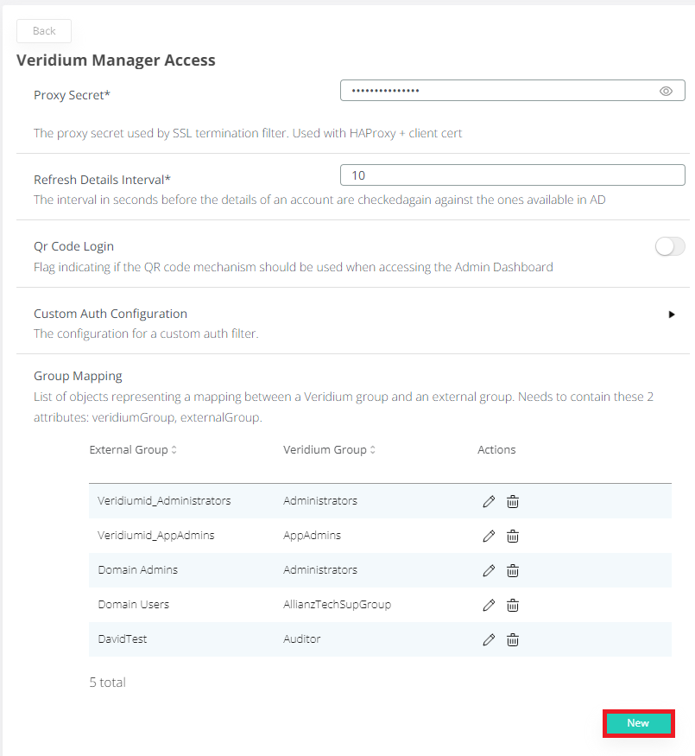
Task: Add a New group mapping
Action: (638, 723)
